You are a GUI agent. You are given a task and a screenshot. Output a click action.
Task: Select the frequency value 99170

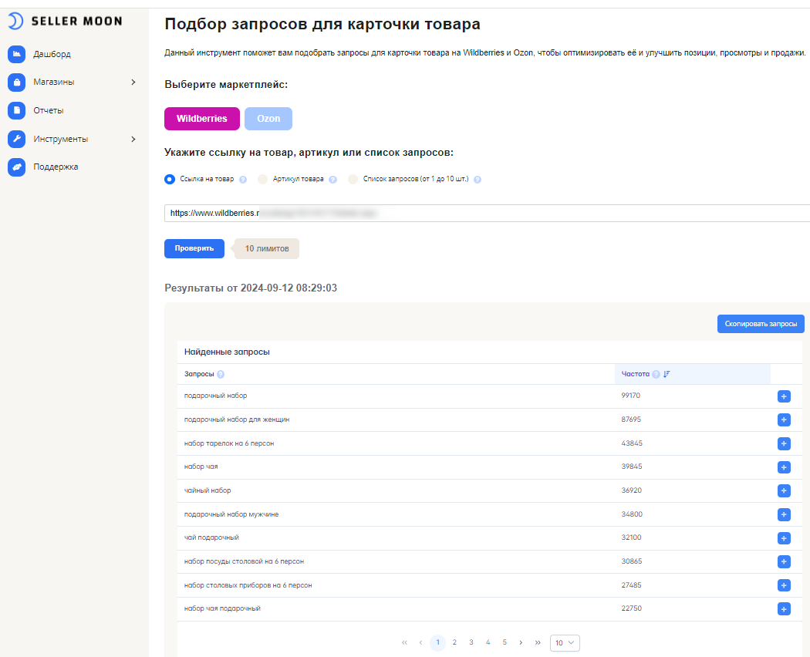click(x=631, y=396)
